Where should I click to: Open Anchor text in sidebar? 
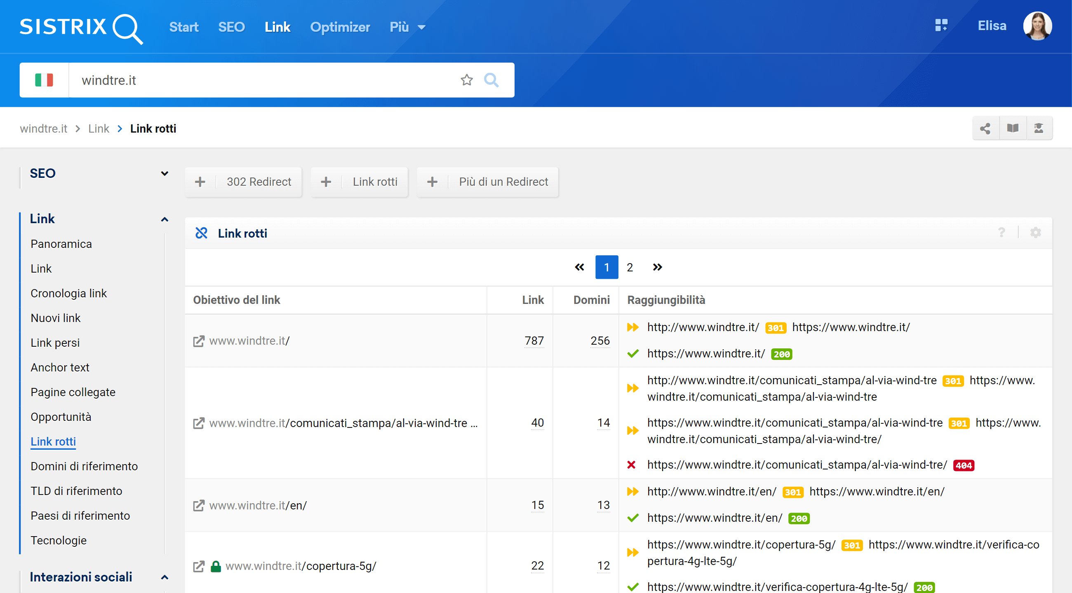point(60,367)
